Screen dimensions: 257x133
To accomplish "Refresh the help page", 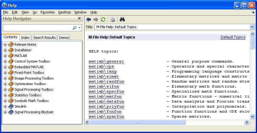I will tap(103, 20).
